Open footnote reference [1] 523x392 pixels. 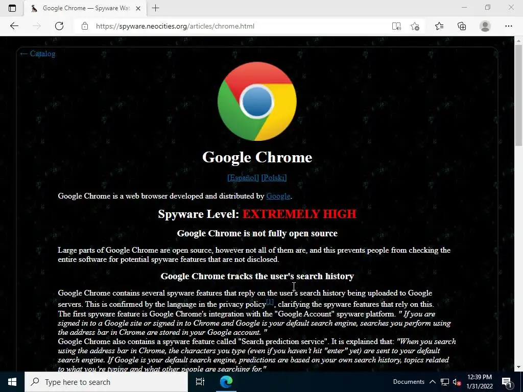(270, 302)
